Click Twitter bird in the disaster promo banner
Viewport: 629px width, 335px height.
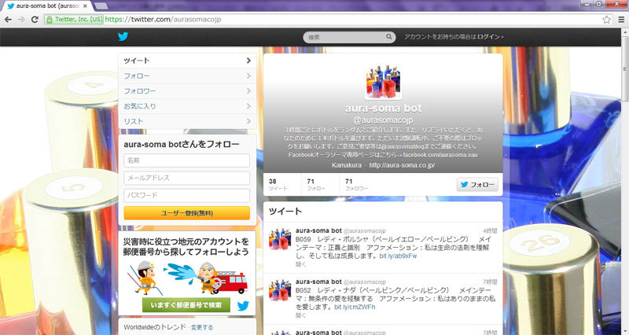(x=243, y=306)
